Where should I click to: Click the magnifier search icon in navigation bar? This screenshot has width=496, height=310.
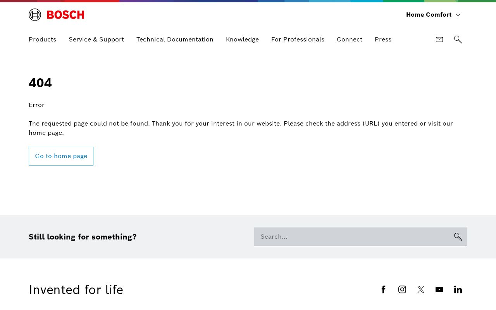coord(458,40)
